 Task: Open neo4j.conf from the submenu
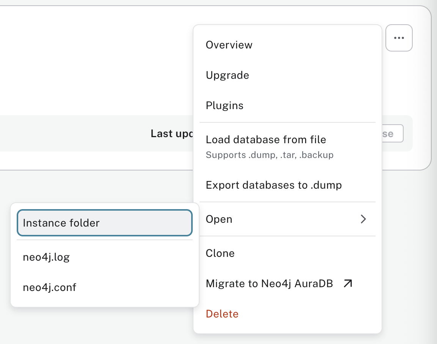[x=49, y=288]
